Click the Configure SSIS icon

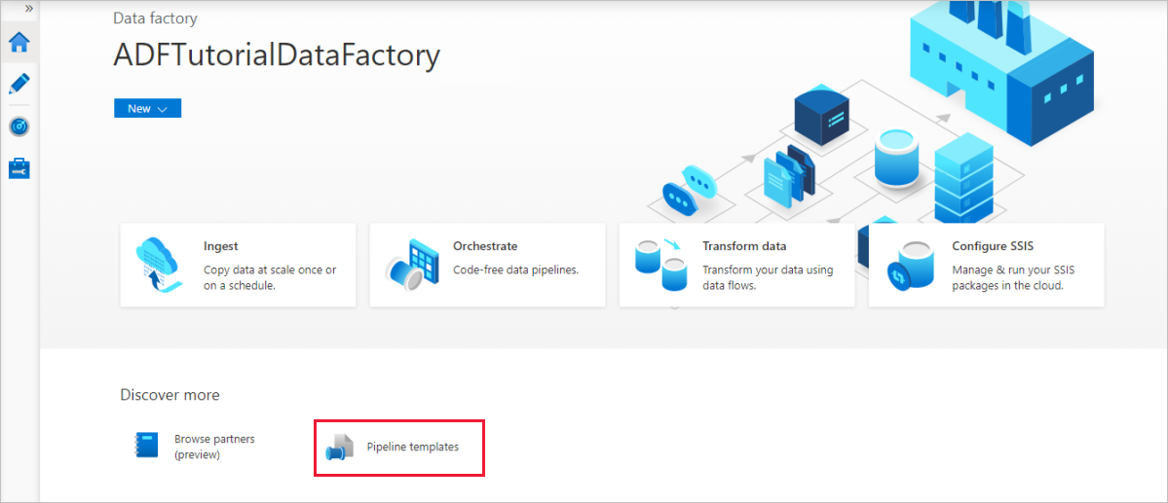click(x=910, y=268)
